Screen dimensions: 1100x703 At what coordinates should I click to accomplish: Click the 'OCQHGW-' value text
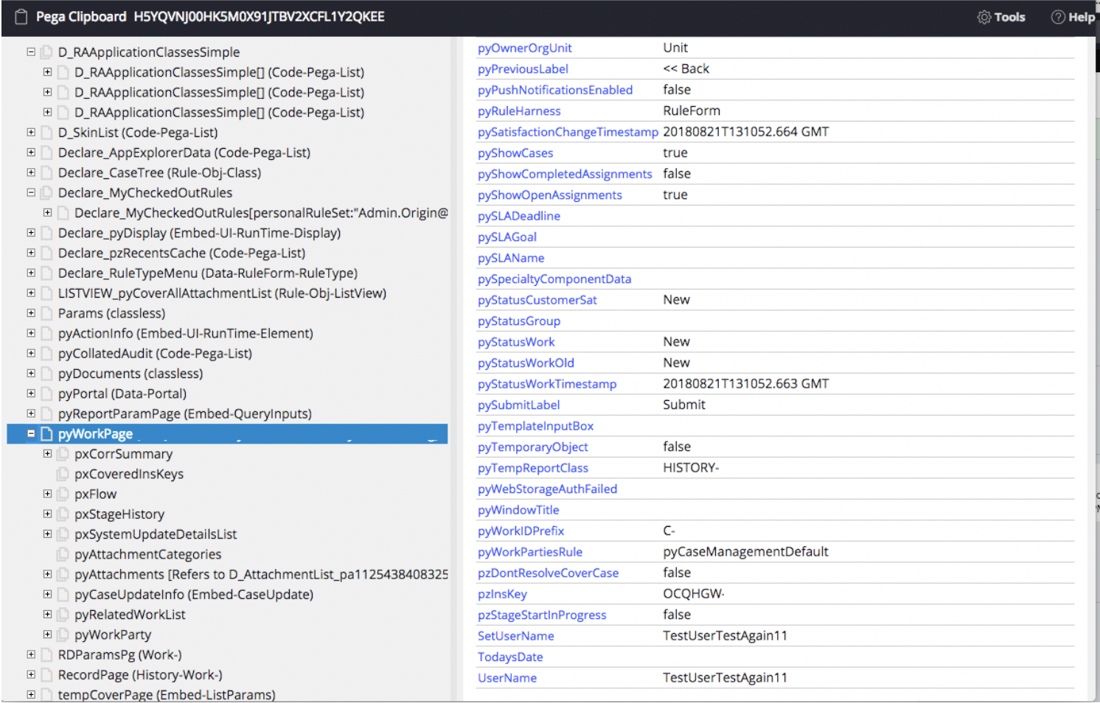click(x=694, y=594)
